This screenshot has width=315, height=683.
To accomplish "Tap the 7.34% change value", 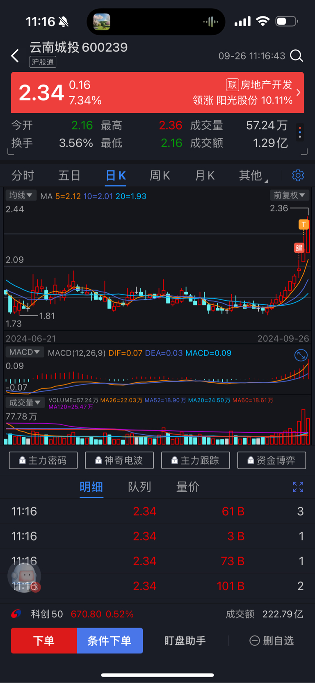I will 85,101.
